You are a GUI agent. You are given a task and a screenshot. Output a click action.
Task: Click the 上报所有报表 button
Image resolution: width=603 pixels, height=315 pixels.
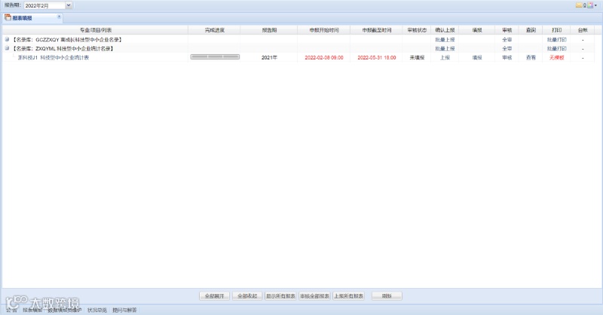pos(348,296)
